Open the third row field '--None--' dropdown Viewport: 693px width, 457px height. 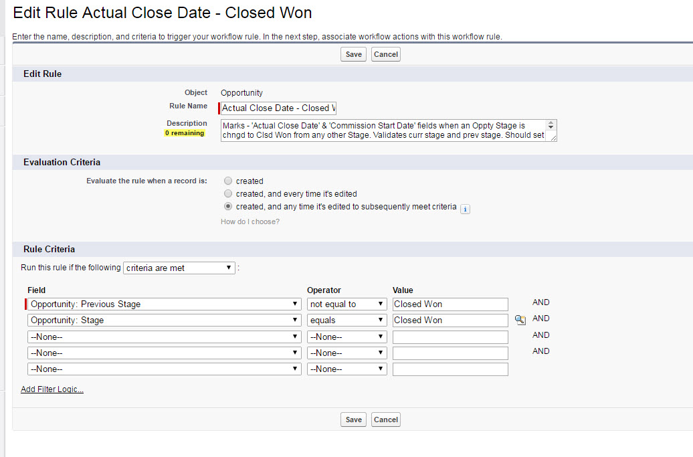tap(164, 337)
